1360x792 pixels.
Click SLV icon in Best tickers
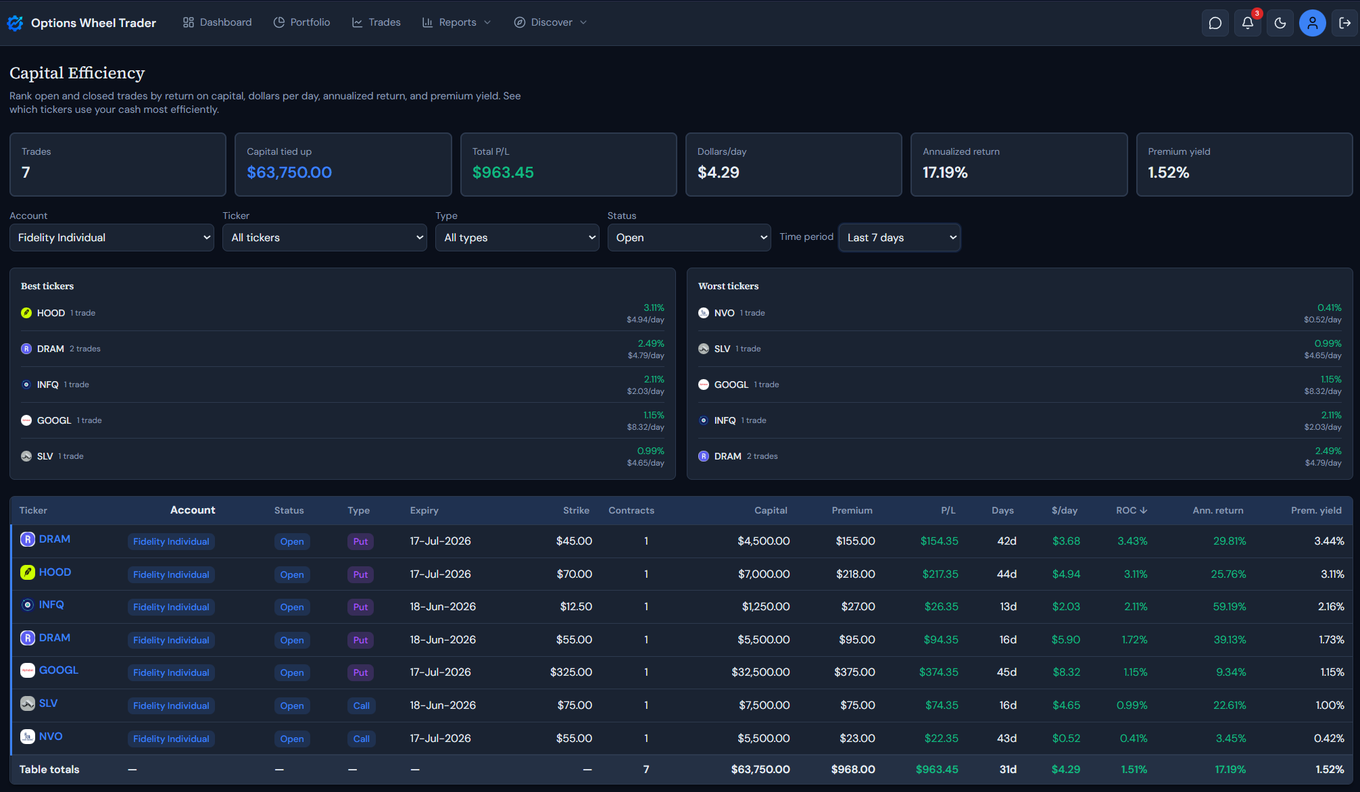pos(26,456)
